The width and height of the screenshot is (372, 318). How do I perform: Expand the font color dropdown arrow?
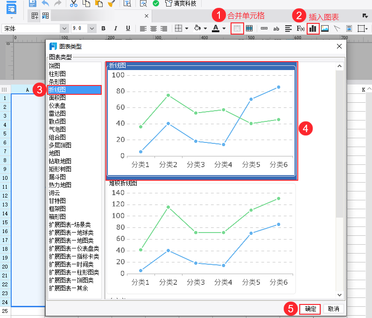point(224,28)
